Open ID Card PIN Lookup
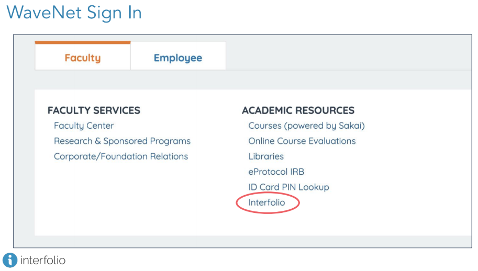Viewport: 478px width, 271px height. 288,187
